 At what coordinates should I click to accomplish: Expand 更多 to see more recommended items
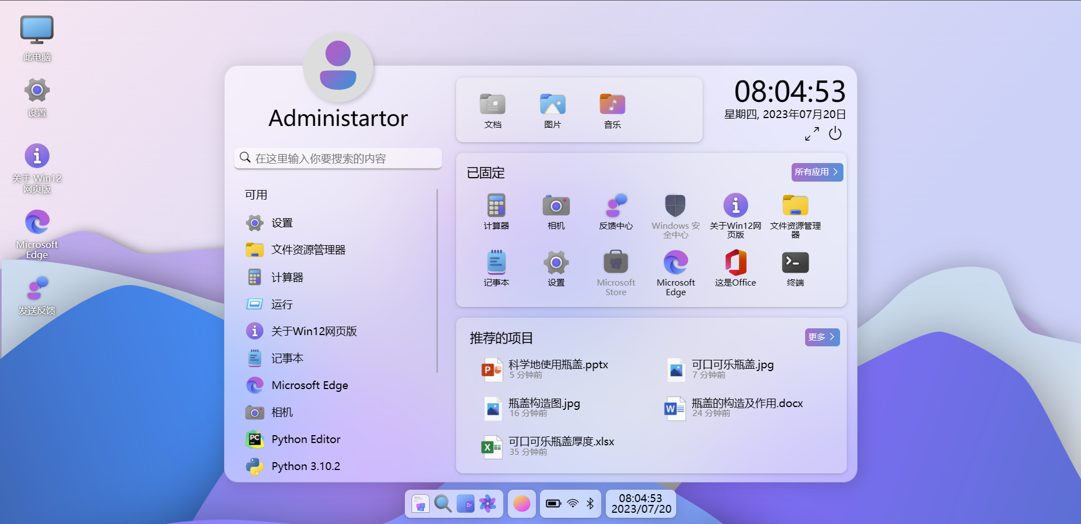point(821,337)
